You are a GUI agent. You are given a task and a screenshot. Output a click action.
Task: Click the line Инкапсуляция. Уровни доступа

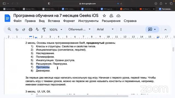click(56, 60)
